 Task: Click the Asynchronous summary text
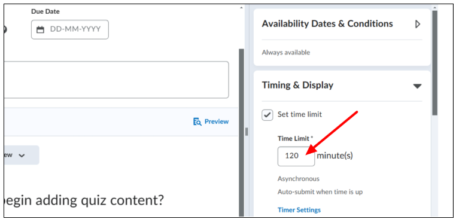[x=299, y=179]
